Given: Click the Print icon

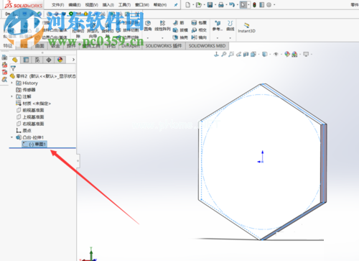Looking at the screenshot, I should pyautogui.click(x=221, y=5).
